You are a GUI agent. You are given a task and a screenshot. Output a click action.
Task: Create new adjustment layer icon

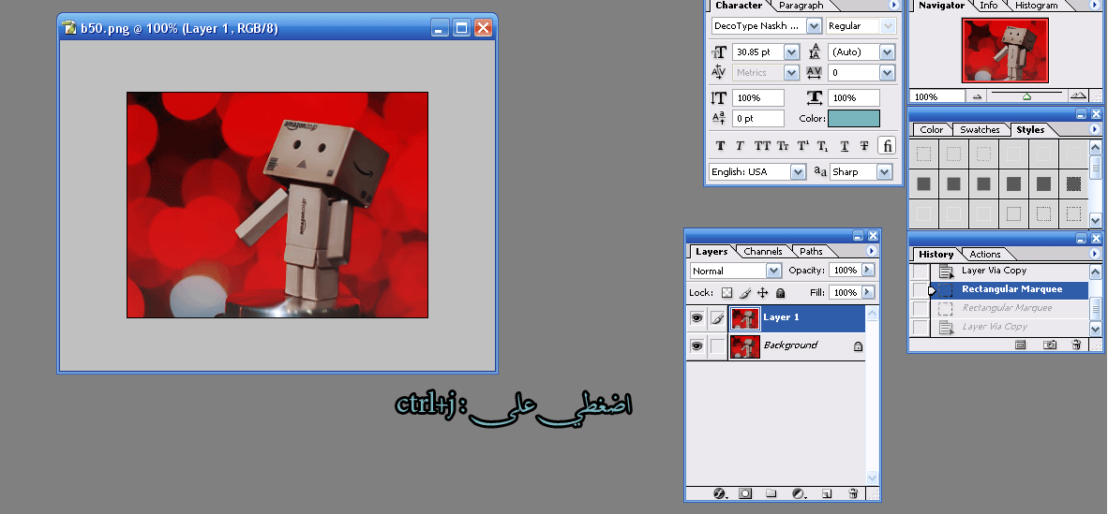pyautogui.click(x=799, y=493)
